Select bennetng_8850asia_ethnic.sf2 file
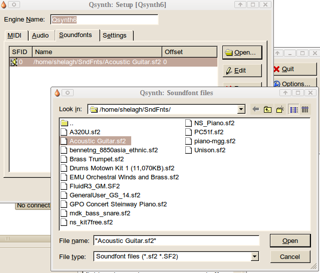The height and width of the screenshot is (273, 320). click(114, 150)
